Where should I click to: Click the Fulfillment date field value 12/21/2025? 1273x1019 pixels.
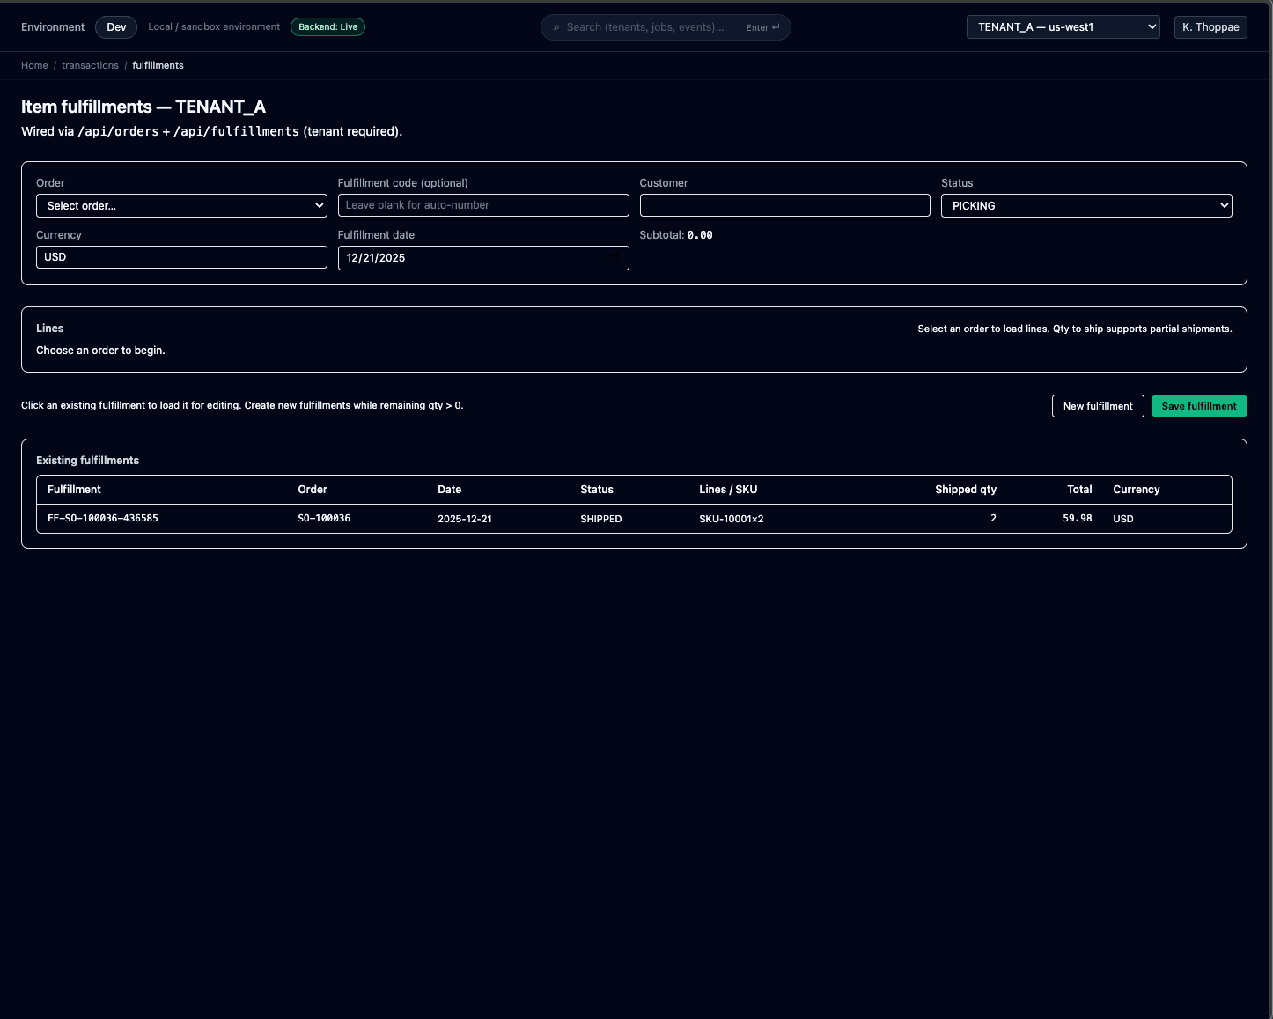(x=376, y=258)
